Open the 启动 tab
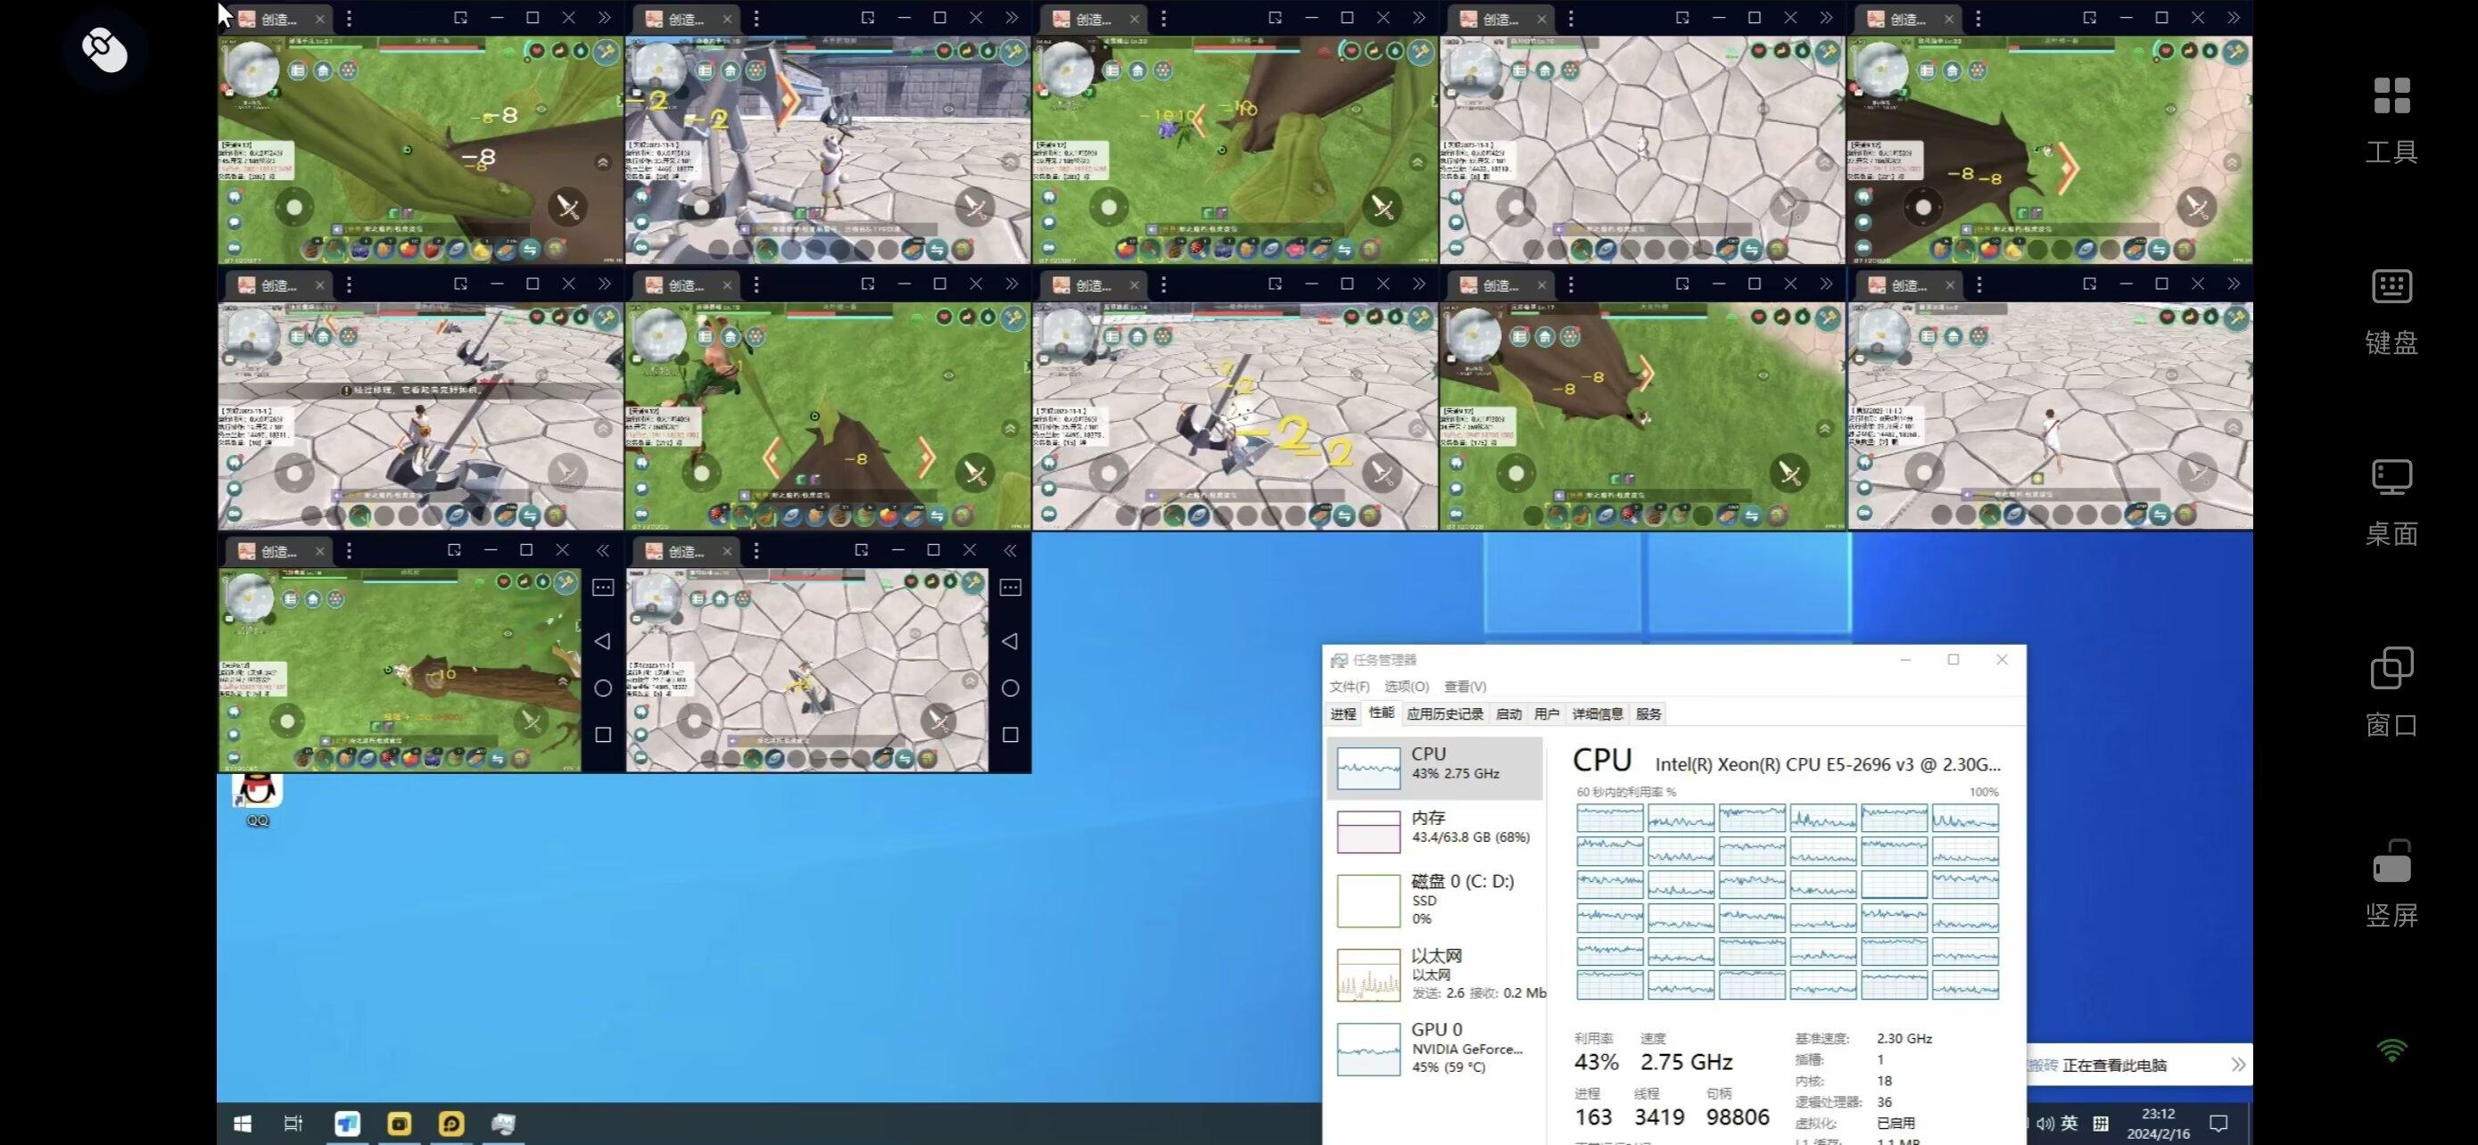 1508,714
